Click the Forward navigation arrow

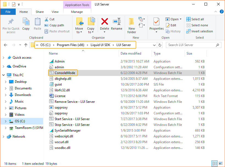(14, 45)
